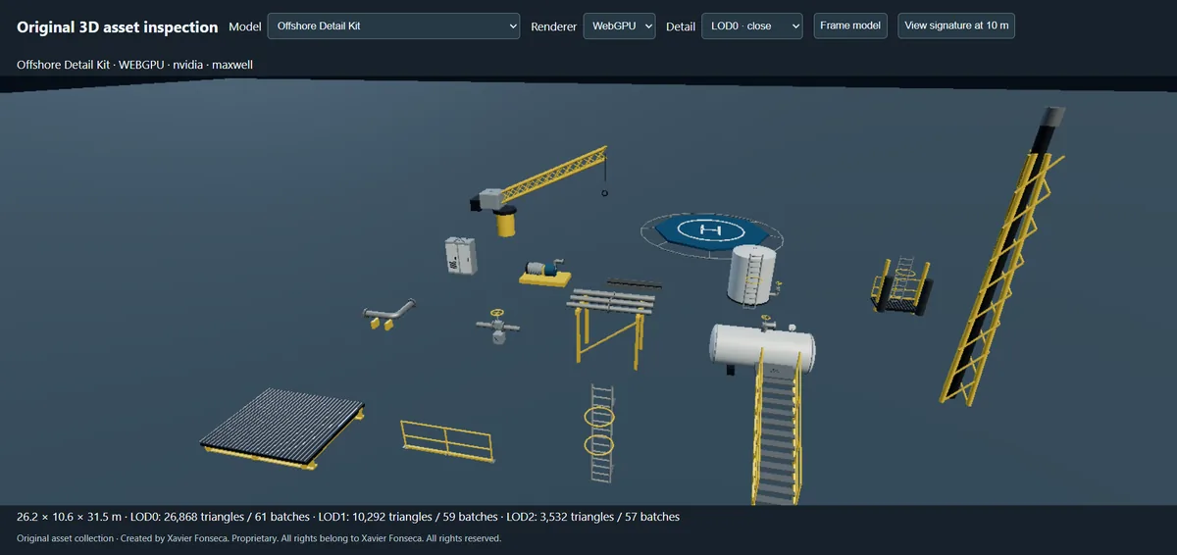This screenshot has width=1177, height=555.
Task: Select the horizontal white pressure vessel
Action: (x=761, y=348)
